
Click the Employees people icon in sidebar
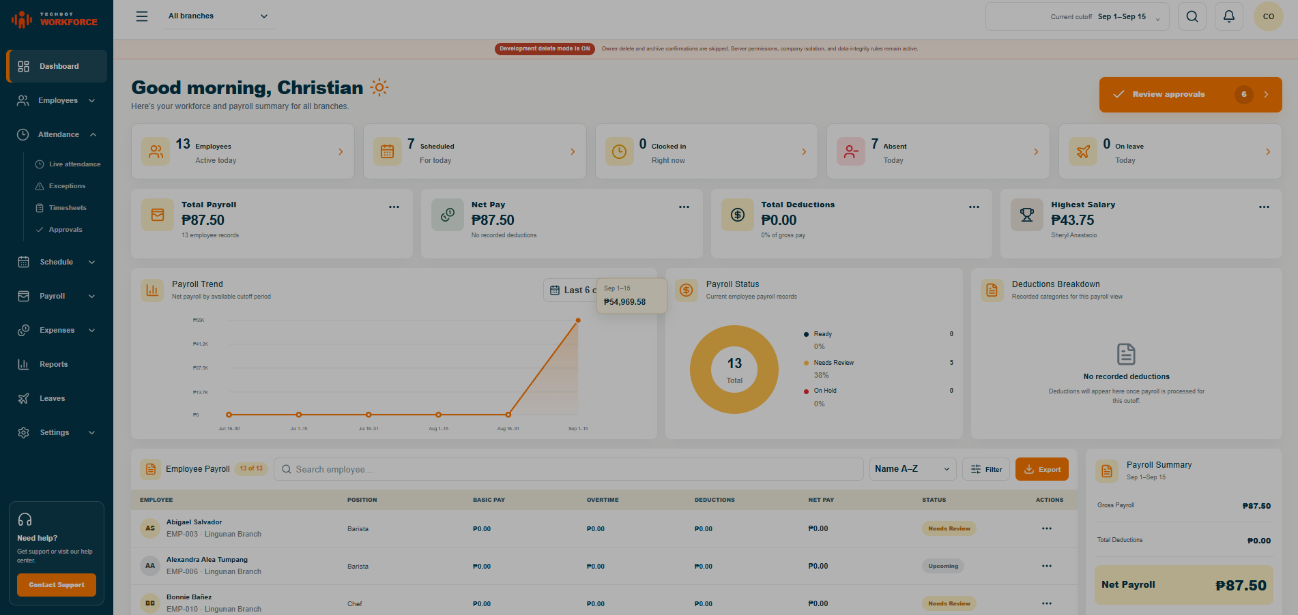[23, 100]
